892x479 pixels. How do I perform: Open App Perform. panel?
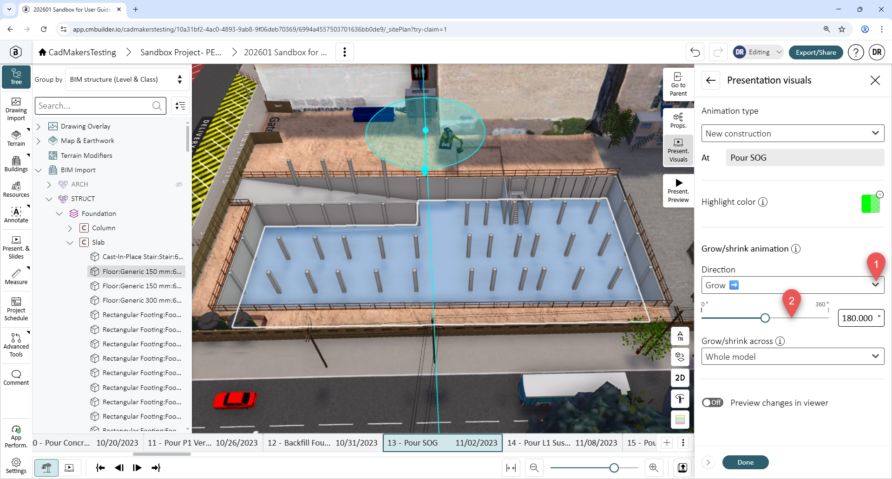[16, 437]
